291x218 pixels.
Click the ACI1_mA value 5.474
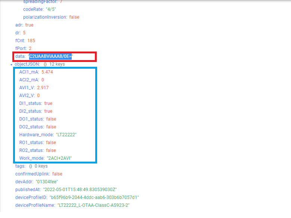point(47,72)
